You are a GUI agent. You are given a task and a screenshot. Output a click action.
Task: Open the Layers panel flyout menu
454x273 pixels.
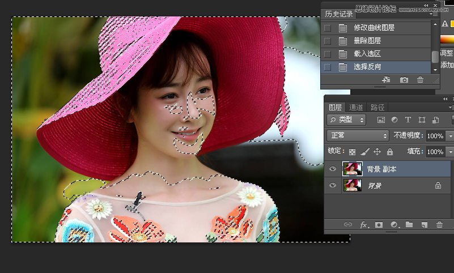pyautogui.click(x=451, y=107)
